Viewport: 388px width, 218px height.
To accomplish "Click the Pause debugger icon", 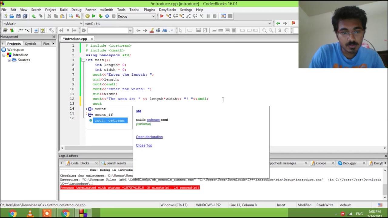I will 208,16.
